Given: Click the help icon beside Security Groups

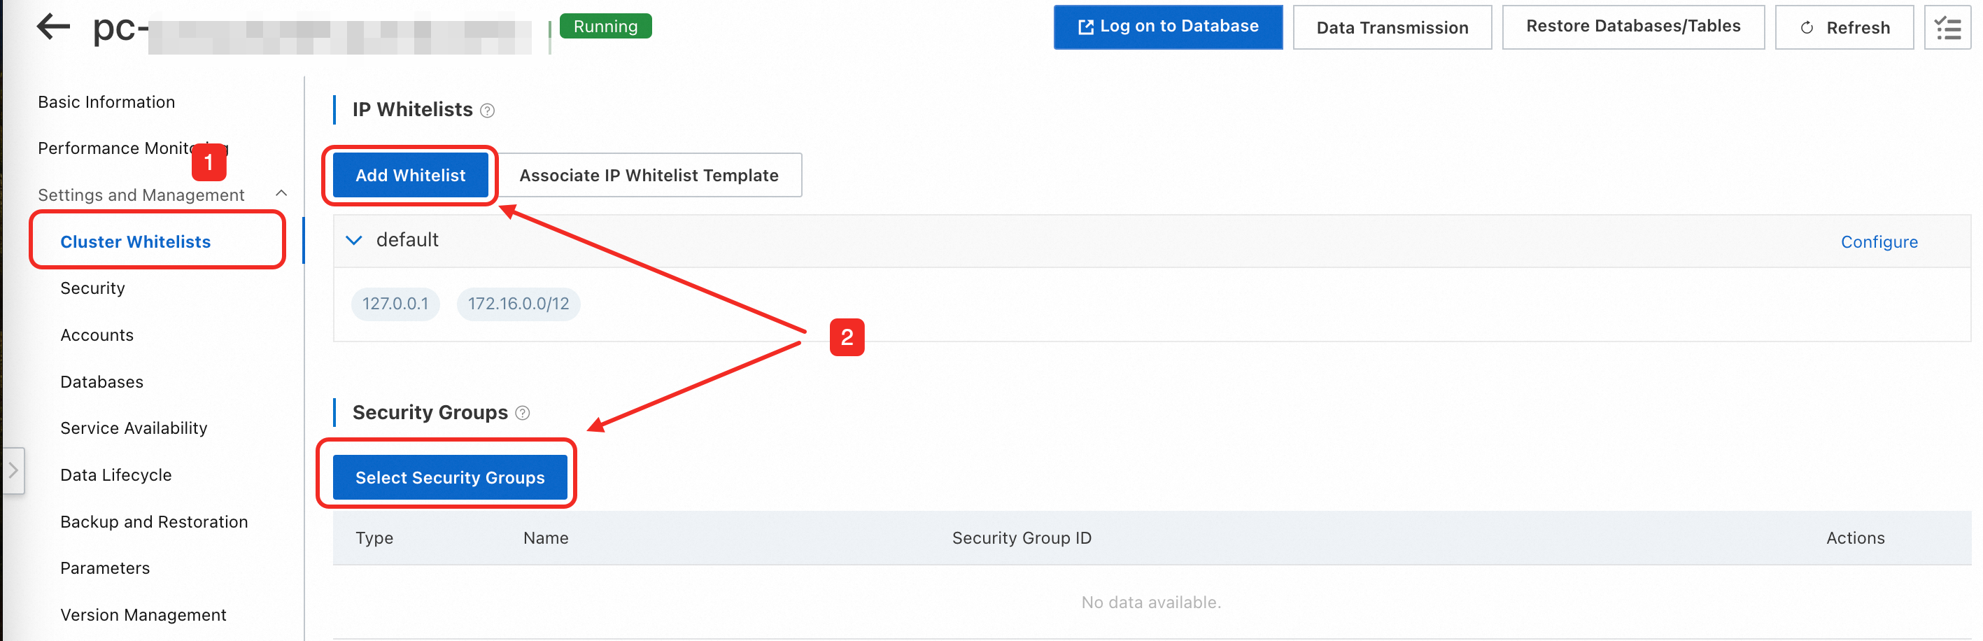Looking at the screenshot, I should pos(523,414).
